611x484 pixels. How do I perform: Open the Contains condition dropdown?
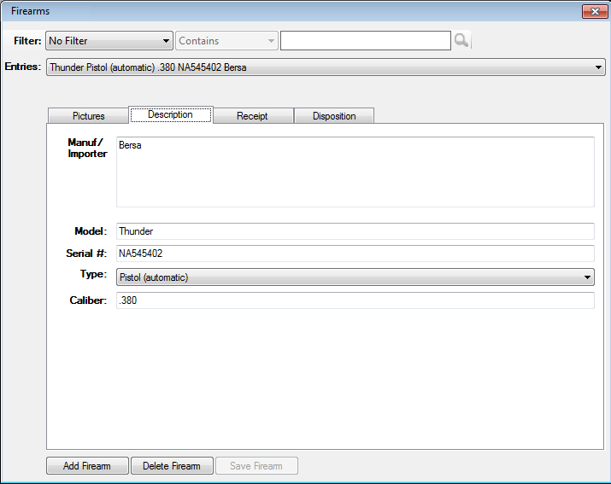(x=226, y=41)
